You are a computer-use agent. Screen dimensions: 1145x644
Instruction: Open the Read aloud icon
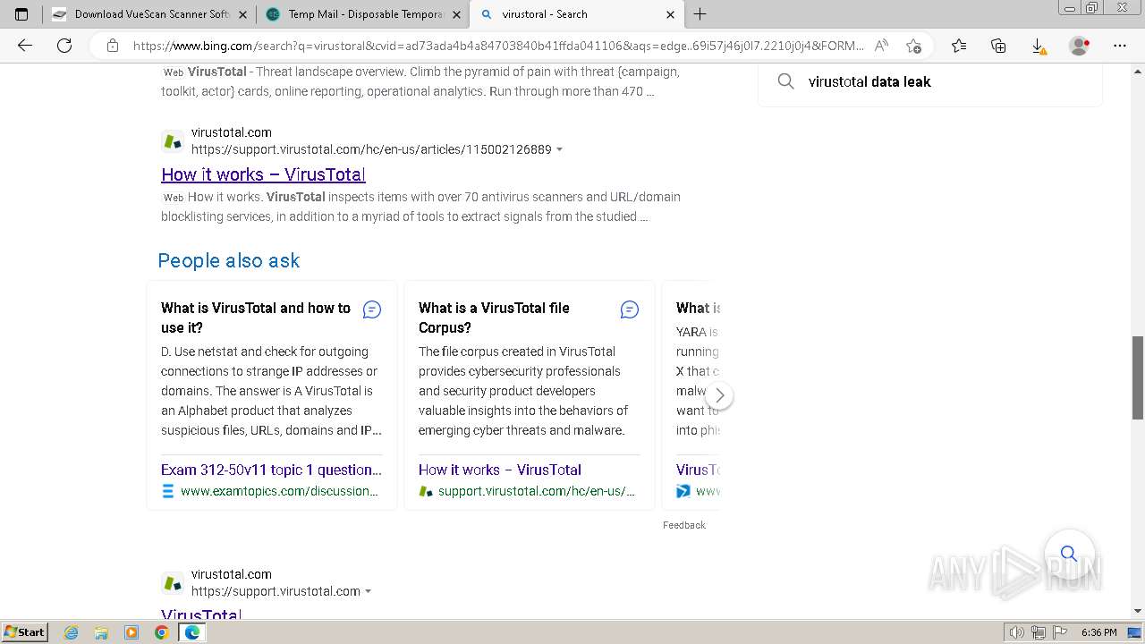click(x=881, y=46)
